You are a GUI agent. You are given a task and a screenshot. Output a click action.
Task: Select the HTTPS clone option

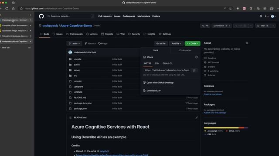(148, 63)
